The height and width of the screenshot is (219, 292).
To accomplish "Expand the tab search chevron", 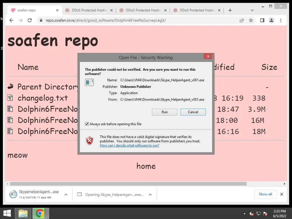I will tap(252, 10).
